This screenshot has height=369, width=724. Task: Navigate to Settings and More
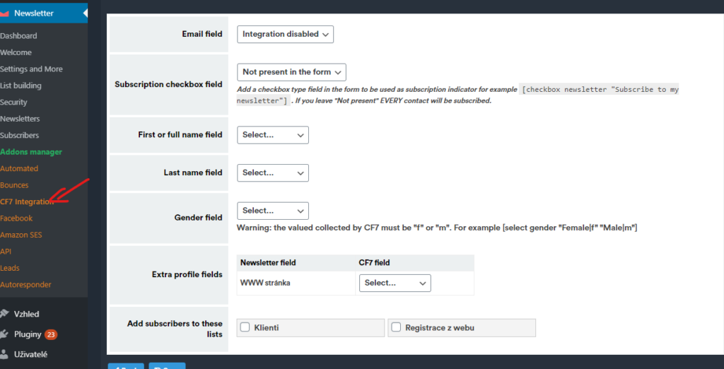(x=31, y=69)
